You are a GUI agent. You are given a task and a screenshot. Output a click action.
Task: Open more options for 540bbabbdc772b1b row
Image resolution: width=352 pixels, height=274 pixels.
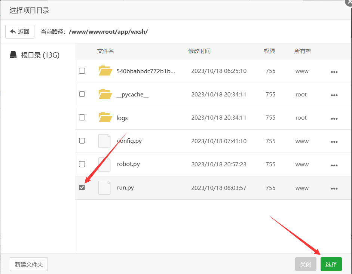334,72
